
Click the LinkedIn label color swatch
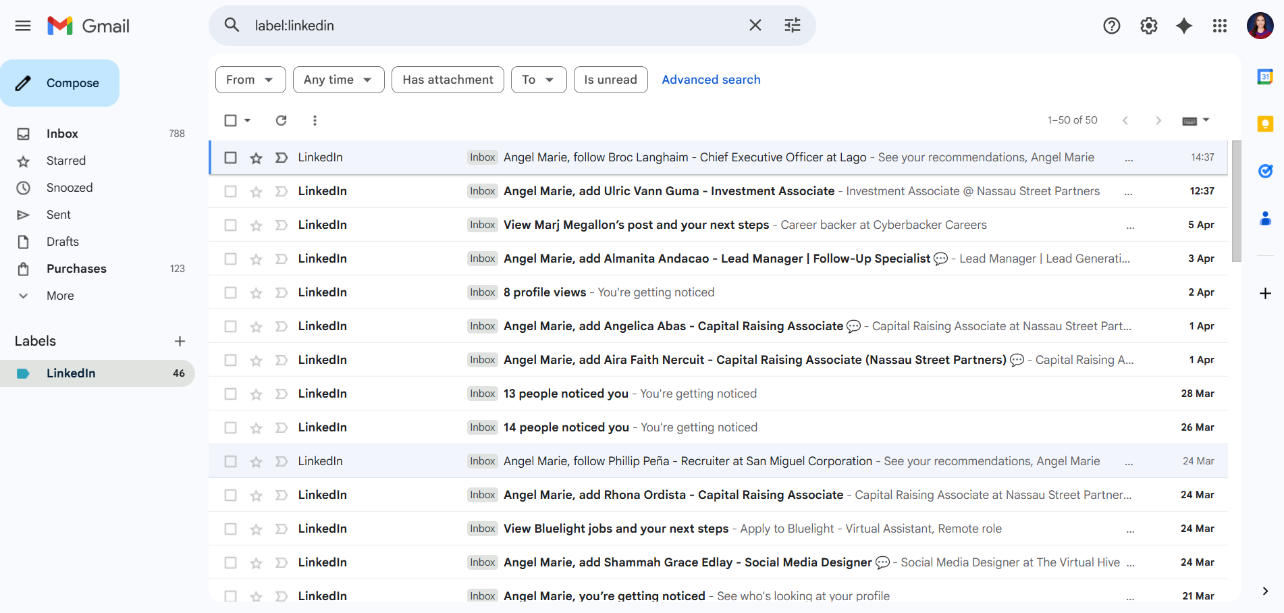(x=23, y=373)
